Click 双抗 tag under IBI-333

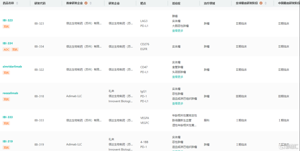[6, 123]
